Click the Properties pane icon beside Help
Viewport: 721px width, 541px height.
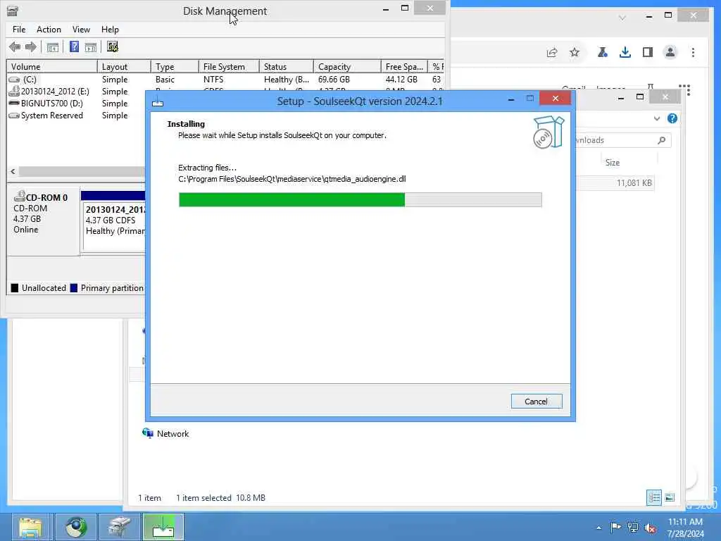pos(91,47)
